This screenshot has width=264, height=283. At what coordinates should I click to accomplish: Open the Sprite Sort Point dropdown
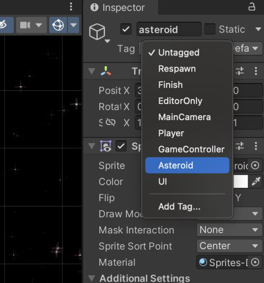click(x=229, y=246)
